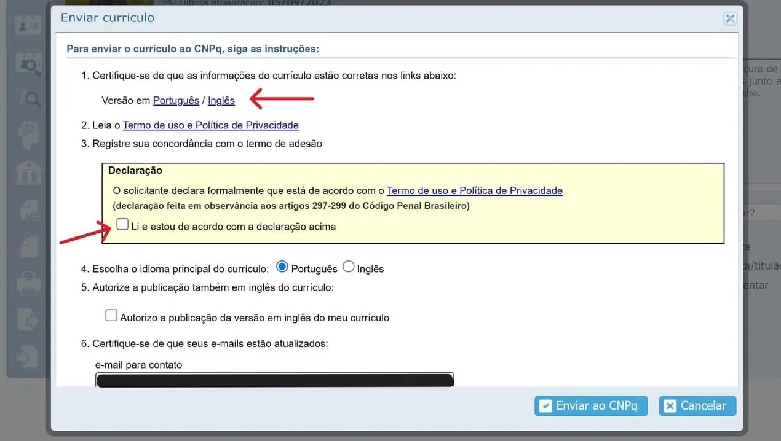Screen dimensions: 781x441
Task: Click '1. Certifique-se de que as informações' text
Action: (269, 76)
